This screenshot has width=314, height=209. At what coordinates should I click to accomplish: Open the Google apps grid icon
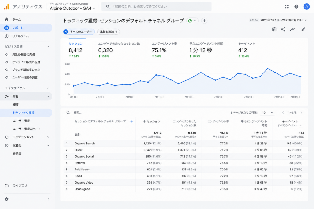(x=287, y=7)
